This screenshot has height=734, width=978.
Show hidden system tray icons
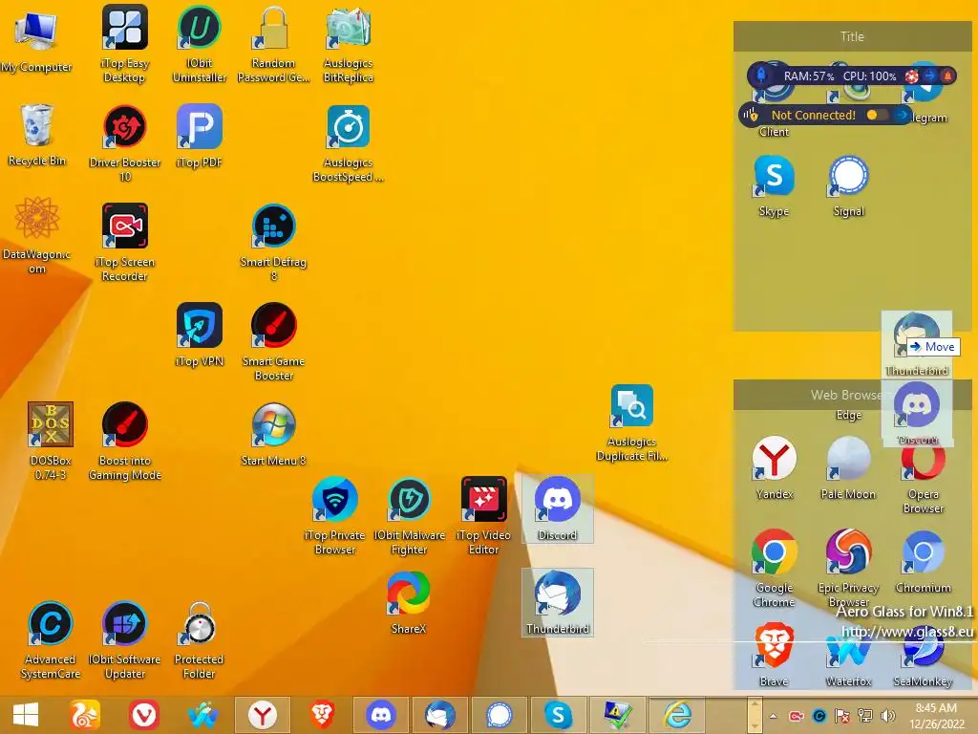[774, 716]
